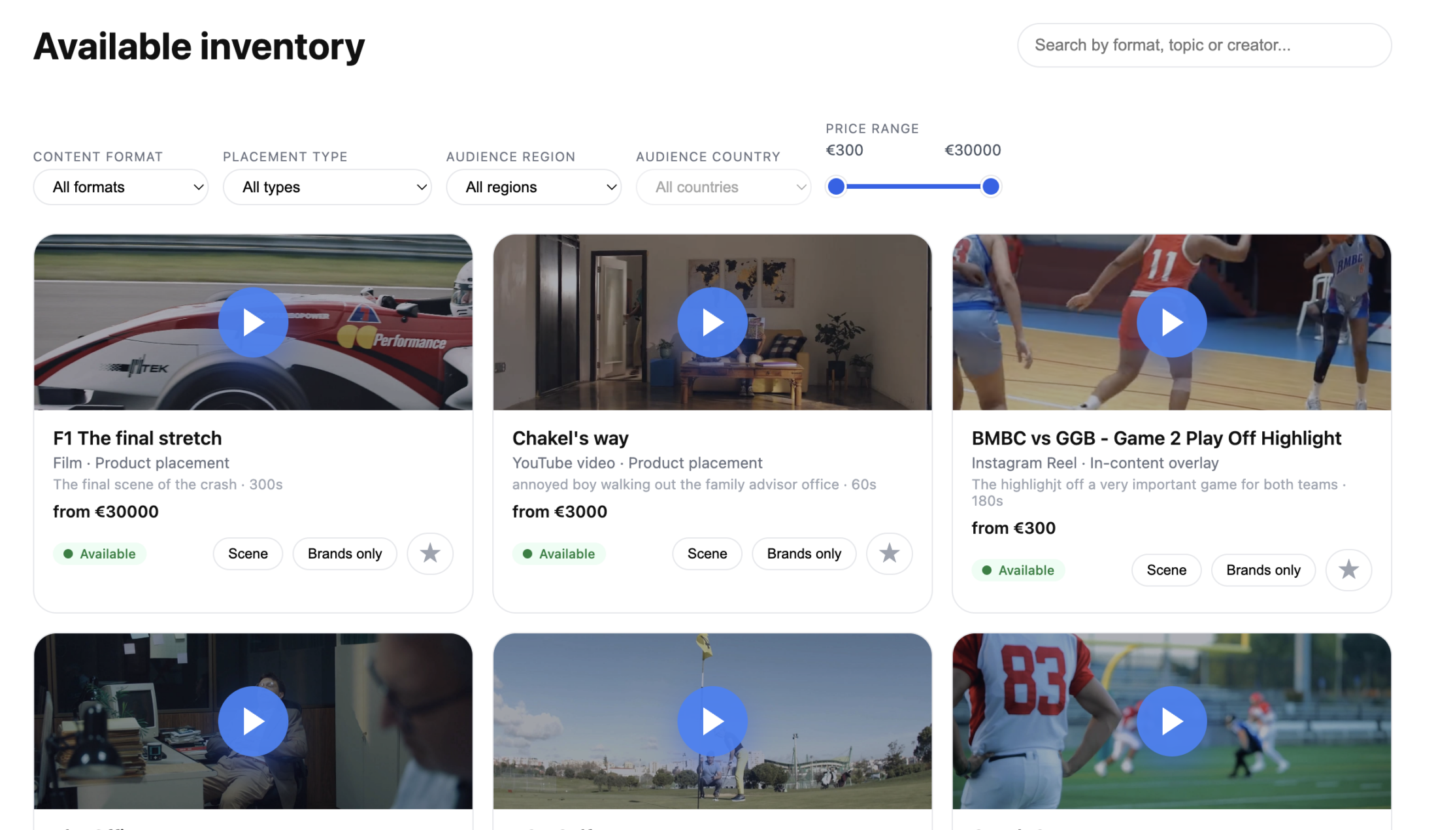Enable Brands only on Chakel's way

click(804, 554)
